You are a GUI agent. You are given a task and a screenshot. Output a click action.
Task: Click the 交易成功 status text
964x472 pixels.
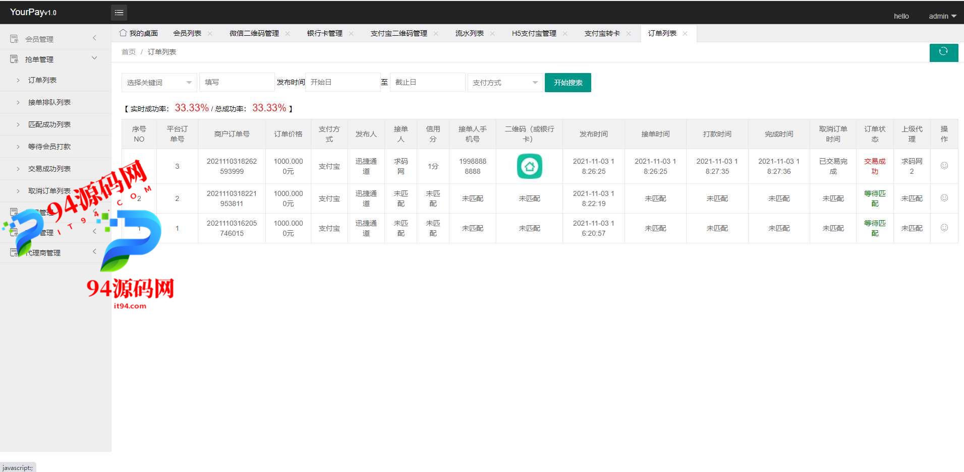coord(875,166)
